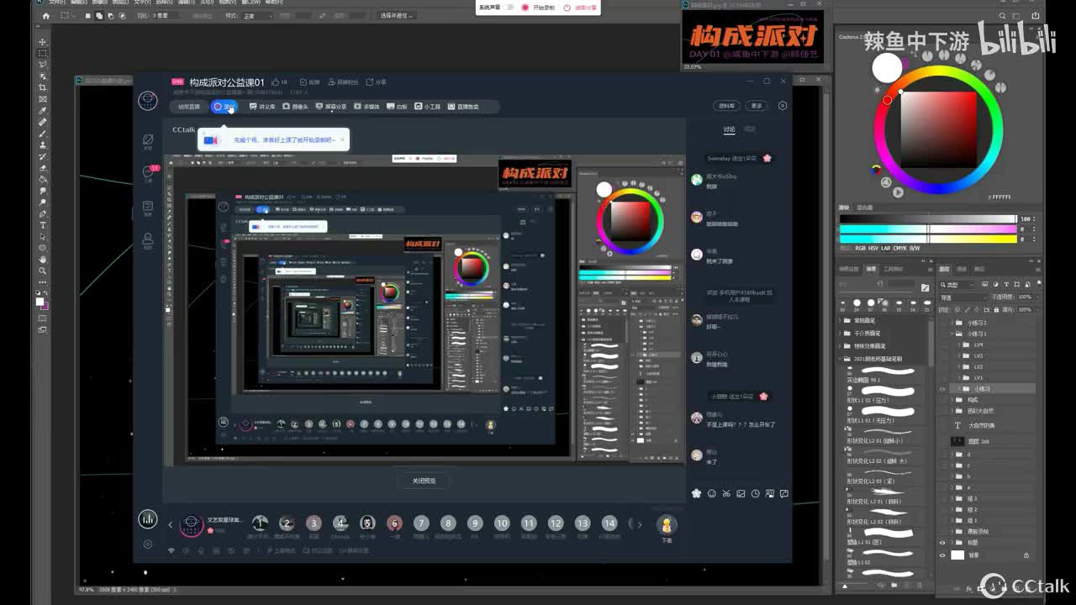Toggle the 系统声音 system sound switch
Image resolution: width=1076 pixels, height=605 pixels.
[x=508, y=8]
